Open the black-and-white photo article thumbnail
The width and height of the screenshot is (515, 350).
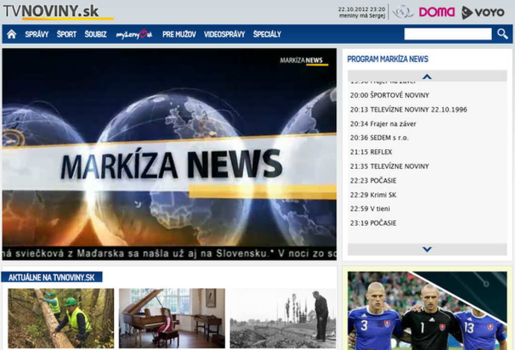tap(283, 318)
